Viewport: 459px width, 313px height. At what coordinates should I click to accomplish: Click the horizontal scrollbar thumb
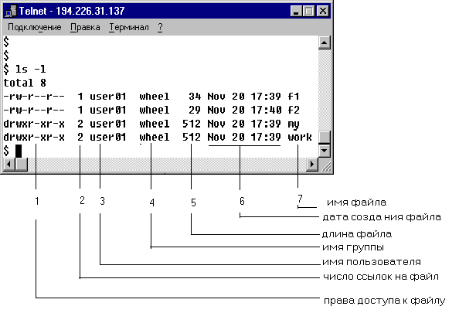pyautogui.click(x=22, y=164)
